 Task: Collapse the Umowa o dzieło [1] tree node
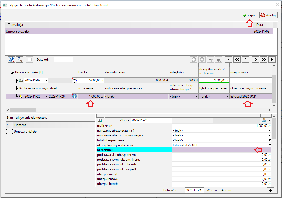click(12, 72)
